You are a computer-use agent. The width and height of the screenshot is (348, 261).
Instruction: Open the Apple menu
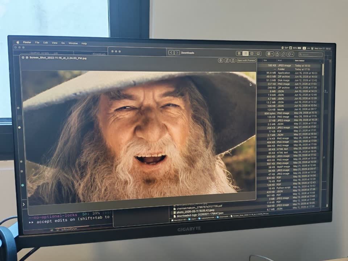(x=18, y=42)
